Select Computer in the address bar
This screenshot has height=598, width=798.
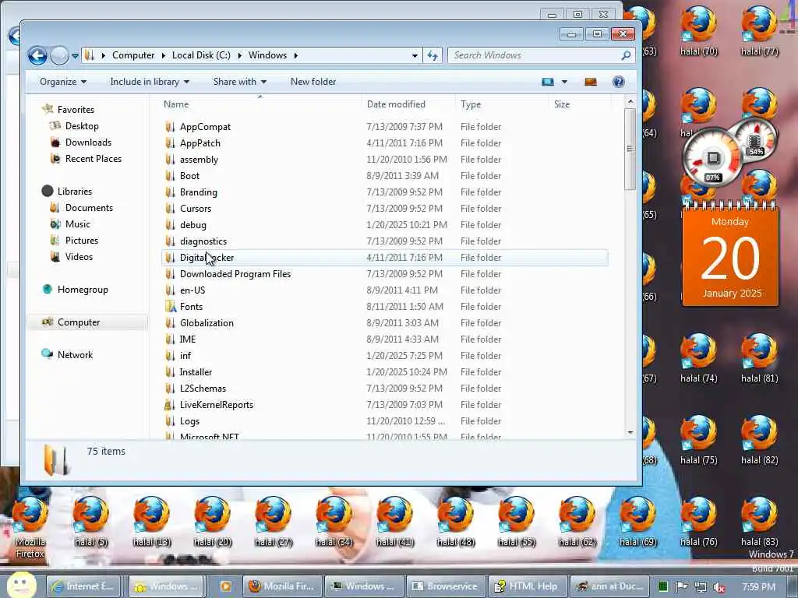pyautogui.click(x=133, y=55)
